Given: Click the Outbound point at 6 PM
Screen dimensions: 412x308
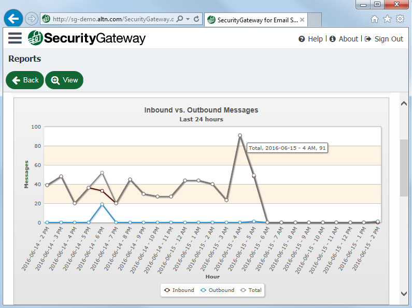Looking at the screenshot, I should [102, 204].
